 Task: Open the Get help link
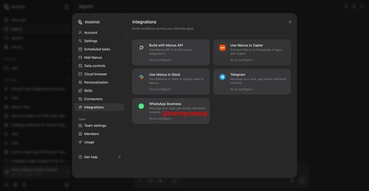[x=99, y=157]
